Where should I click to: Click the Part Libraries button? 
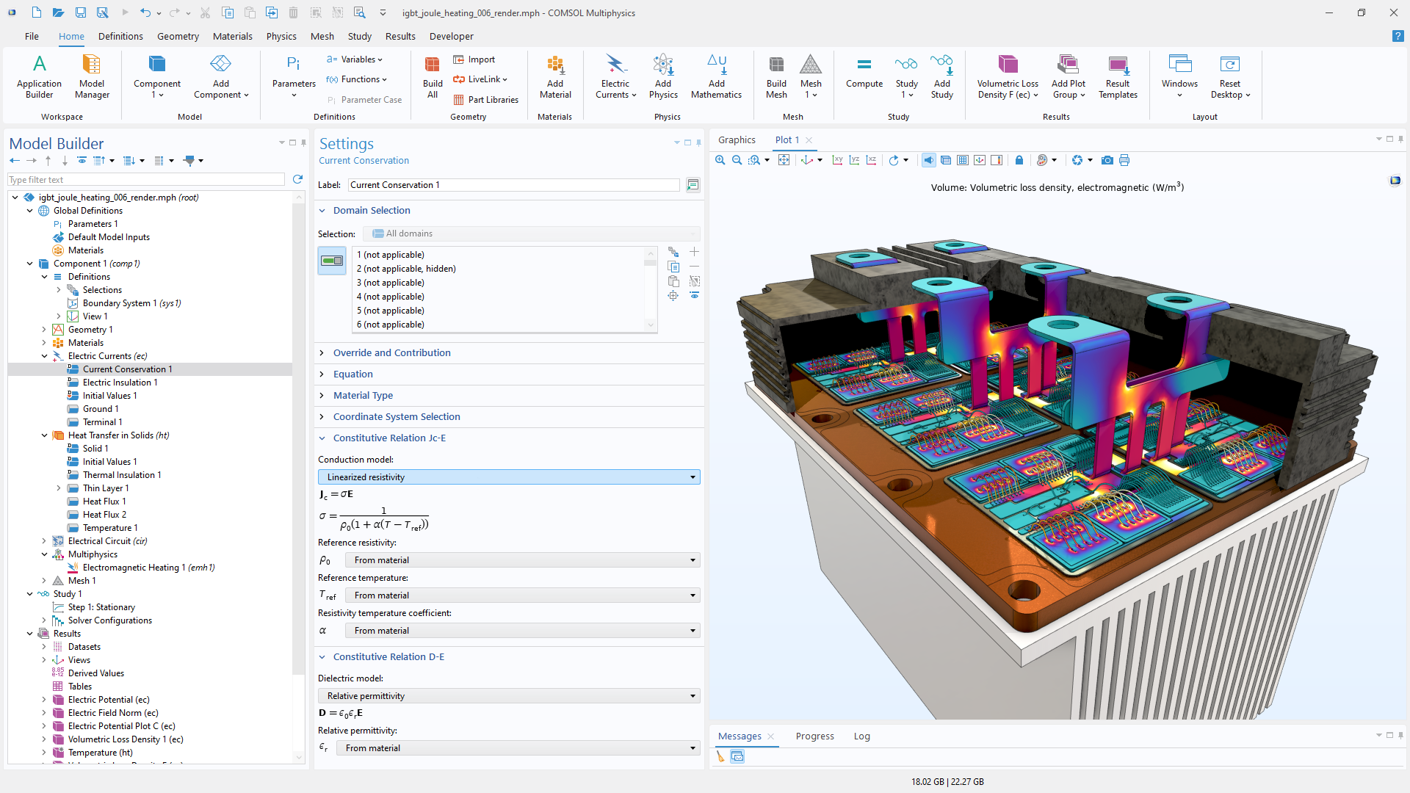click(x=486, y=100)
